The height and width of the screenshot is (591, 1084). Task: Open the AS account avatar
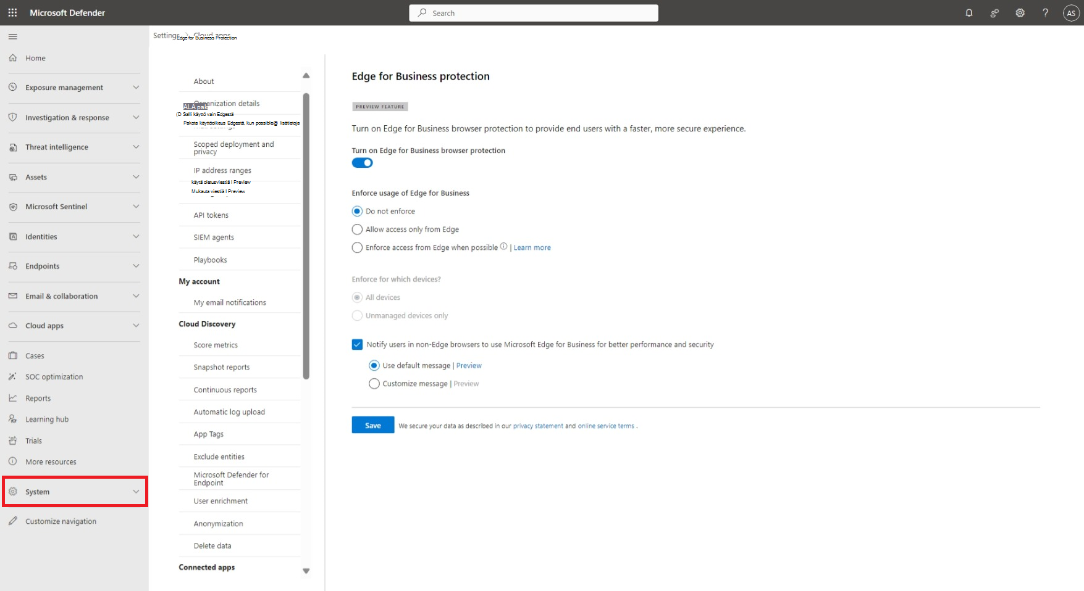(1071, 13)
